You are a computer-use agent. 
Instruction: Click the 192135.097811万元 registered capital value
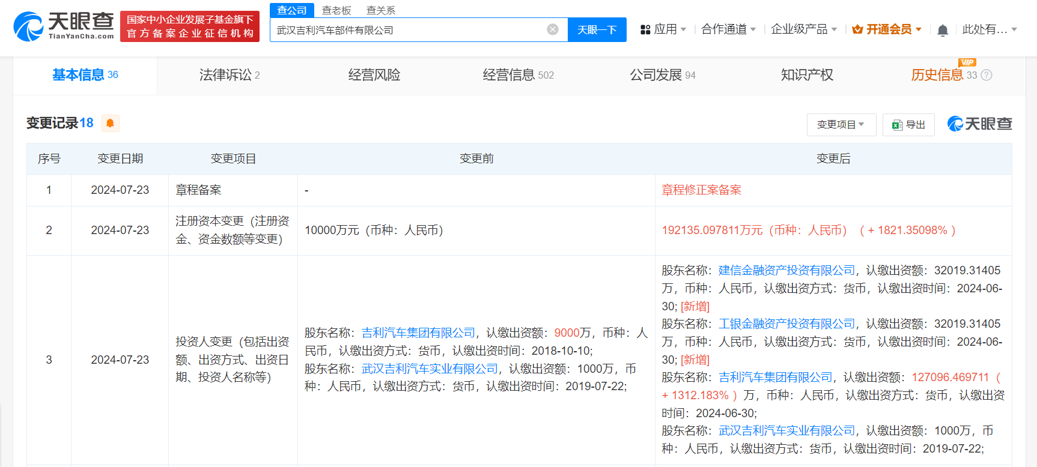tap(712, 230)
